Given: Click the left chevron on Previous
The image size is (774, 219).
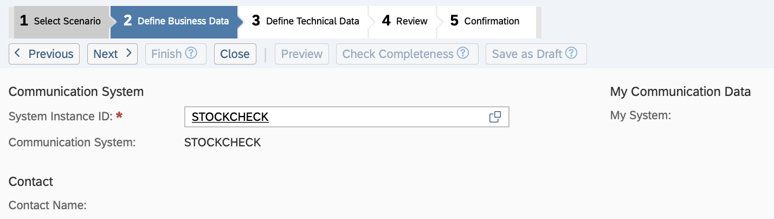Looking at the screenshot, I should pyautogui.click(x=18, y=54).
